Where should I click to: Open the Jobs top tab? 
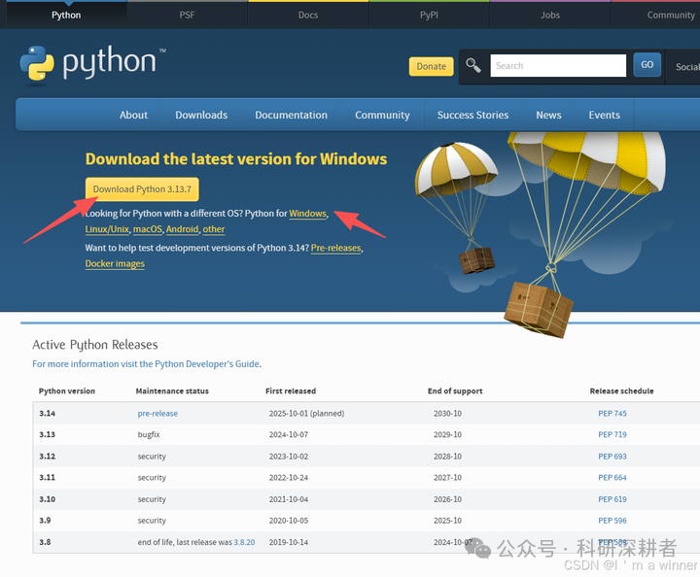pos(550,16)
